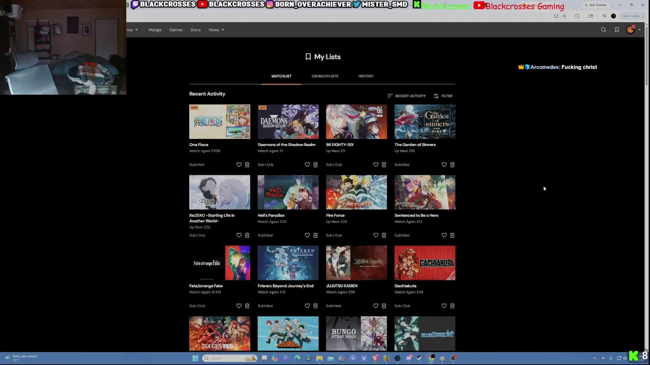Open Manga in navigation bar
This screenshot has width=650, height=365.
coord(155,30)
